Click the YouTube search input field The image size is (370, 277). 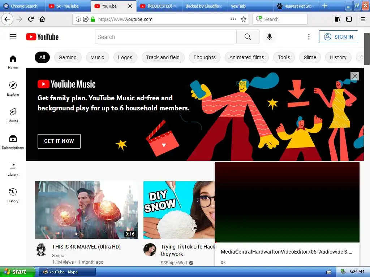[x=165, y=37]
